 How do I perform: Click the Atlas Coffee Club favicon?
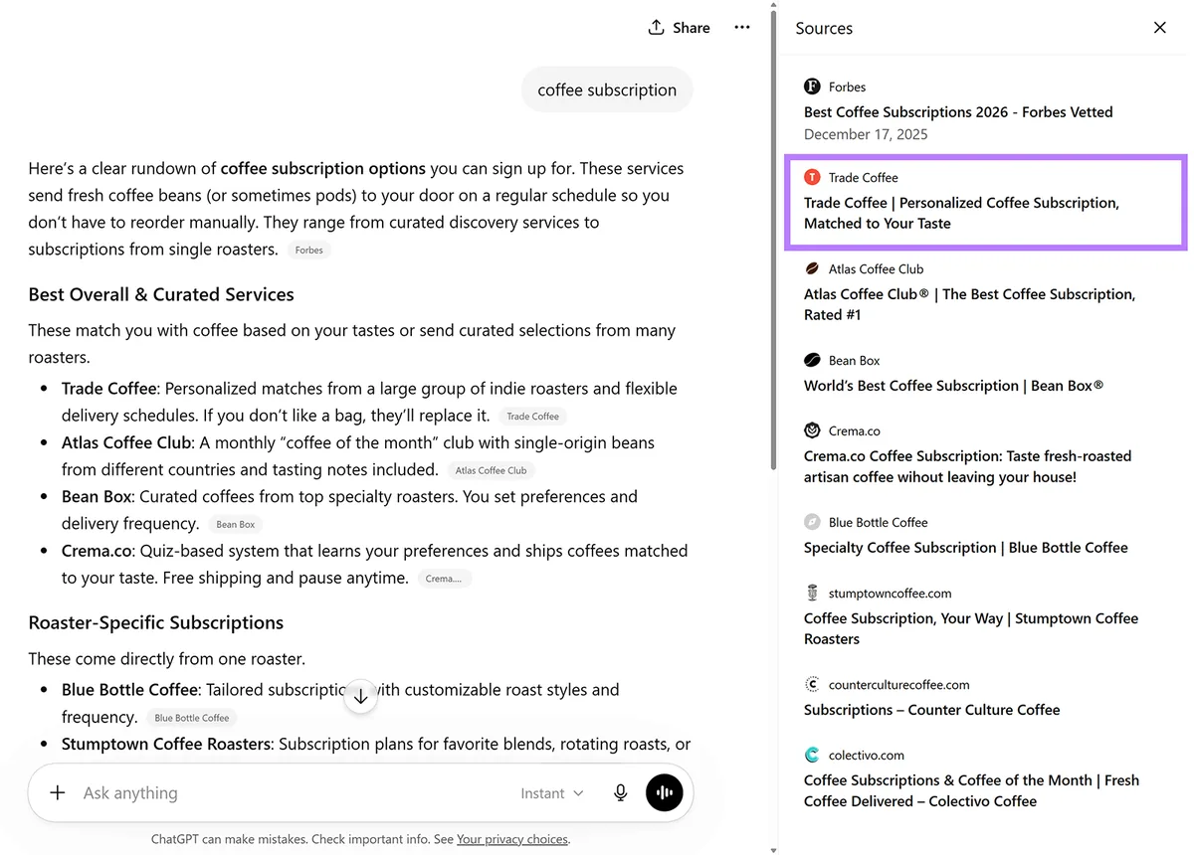pyautogui.click(x=812, y=268)
